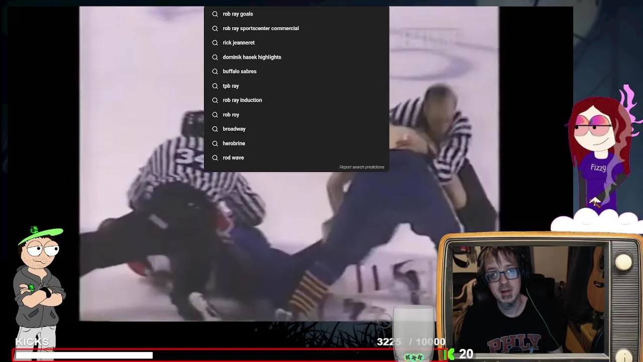Pick the 'rob ray induction' suggestion
Image resolution: width=643 pixels, height=362 pixels.
tap(296, 100)
